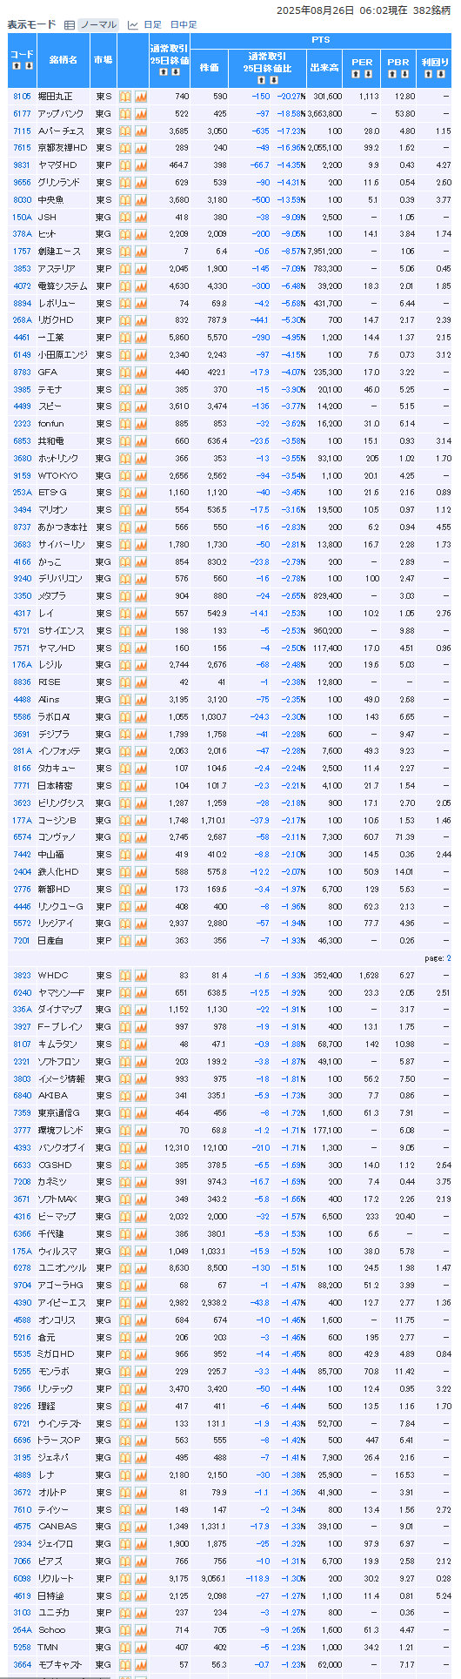The height and width of the screenshot is (1679, 461).
Task: Click 出来高 value 7,951,200
Action: coord(324,252)
